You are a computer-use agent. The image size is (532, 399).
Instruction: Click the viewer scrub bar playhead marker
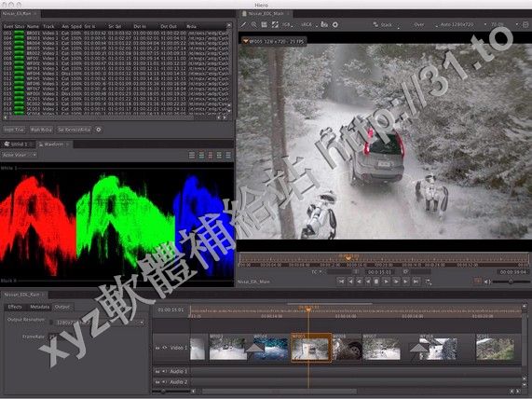coord(348,258)
